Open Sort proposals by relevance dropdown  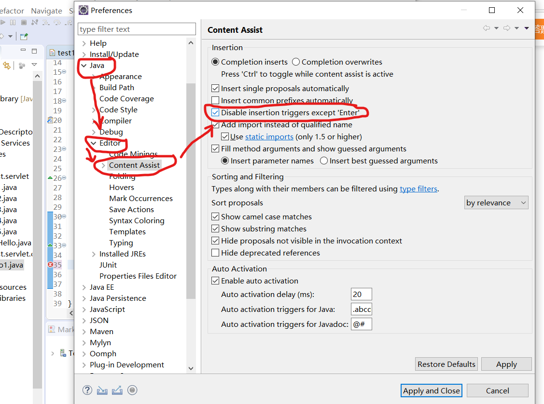(496, 202)
